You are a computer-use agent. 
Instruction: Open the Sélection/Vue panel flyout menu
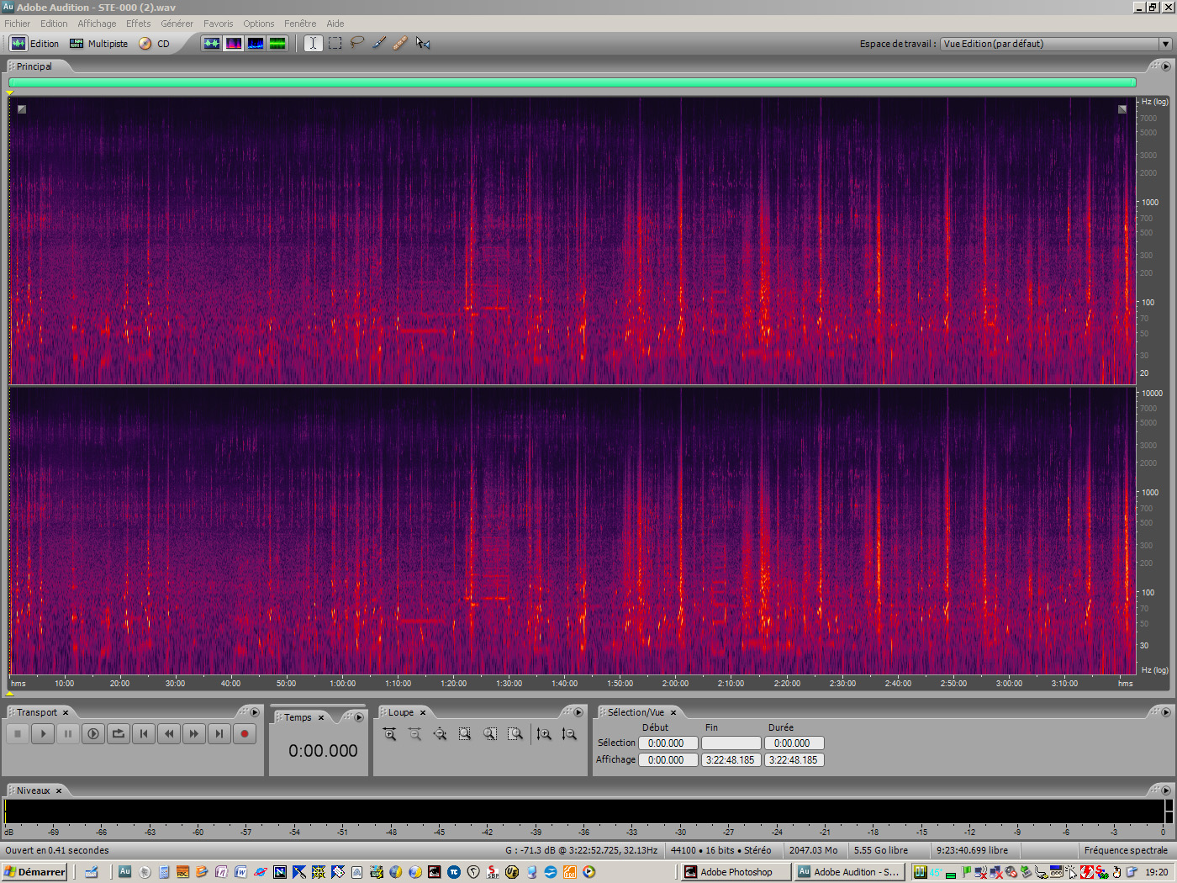tap(1164, 712)
